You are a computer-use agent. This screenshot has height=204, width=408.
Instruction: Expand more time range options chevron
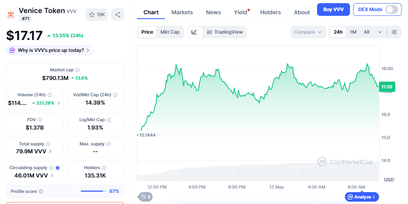pos(380,32)
